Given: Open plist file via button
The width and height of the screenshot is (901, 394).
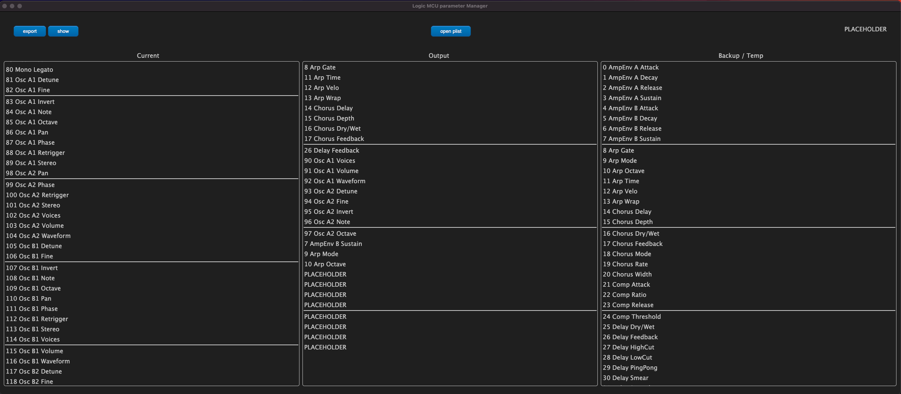Looking at the screenshot, I should (x=450, y=31).
